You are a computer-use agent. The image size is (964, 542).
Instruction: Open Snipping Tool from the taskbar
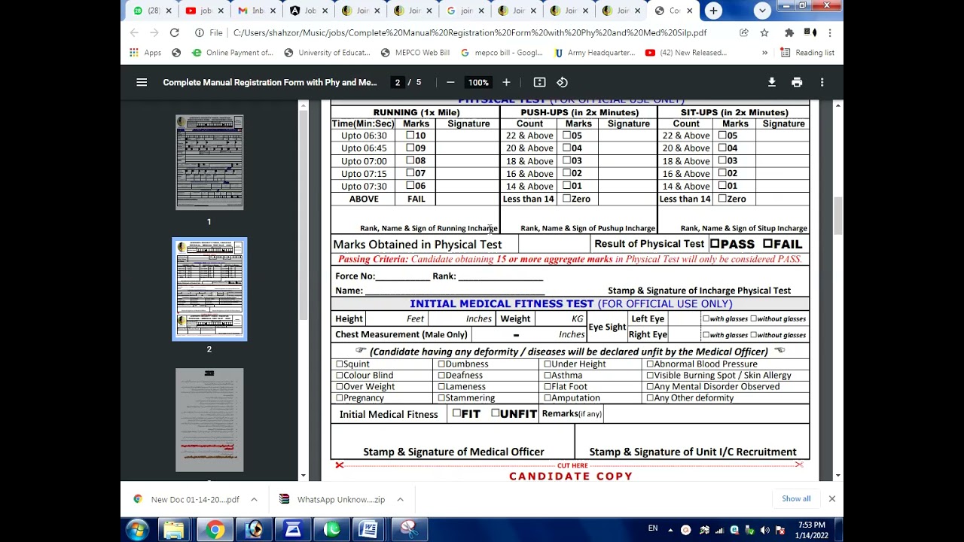coord(409,530)
